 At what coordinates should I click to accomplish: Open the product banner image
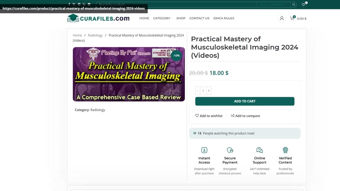pyautogui.click(x=129, y=74)
